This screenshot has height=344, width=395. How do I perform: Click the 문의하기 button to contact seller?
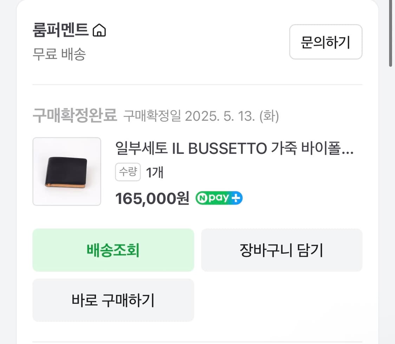point(325,42)
